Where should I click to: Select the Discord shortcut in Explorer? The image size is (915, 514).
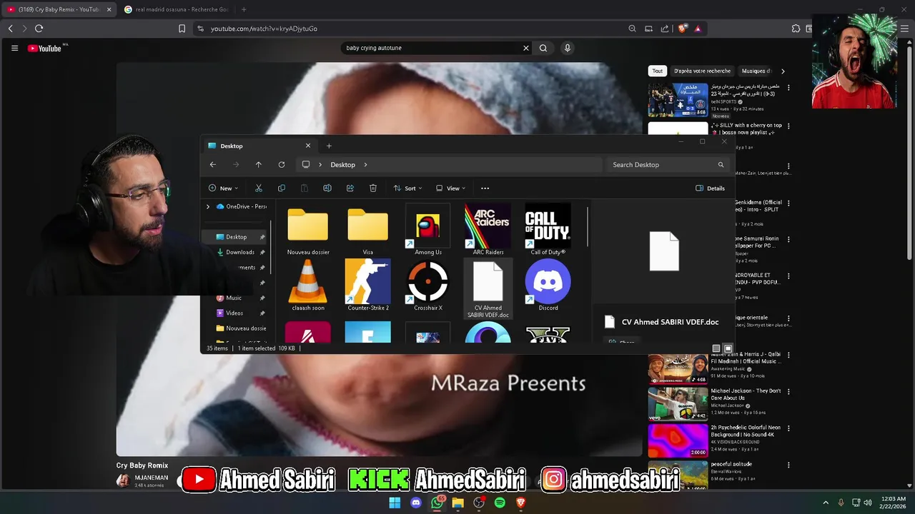[x=548, y=286]
